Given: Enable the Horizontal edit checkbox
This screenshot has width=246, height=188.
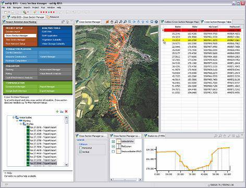Looking at the screenshot, I should (81, 148).
